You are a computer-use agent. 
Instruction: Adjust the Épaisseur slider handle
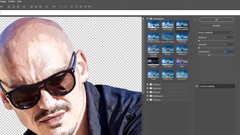(199, 41)
